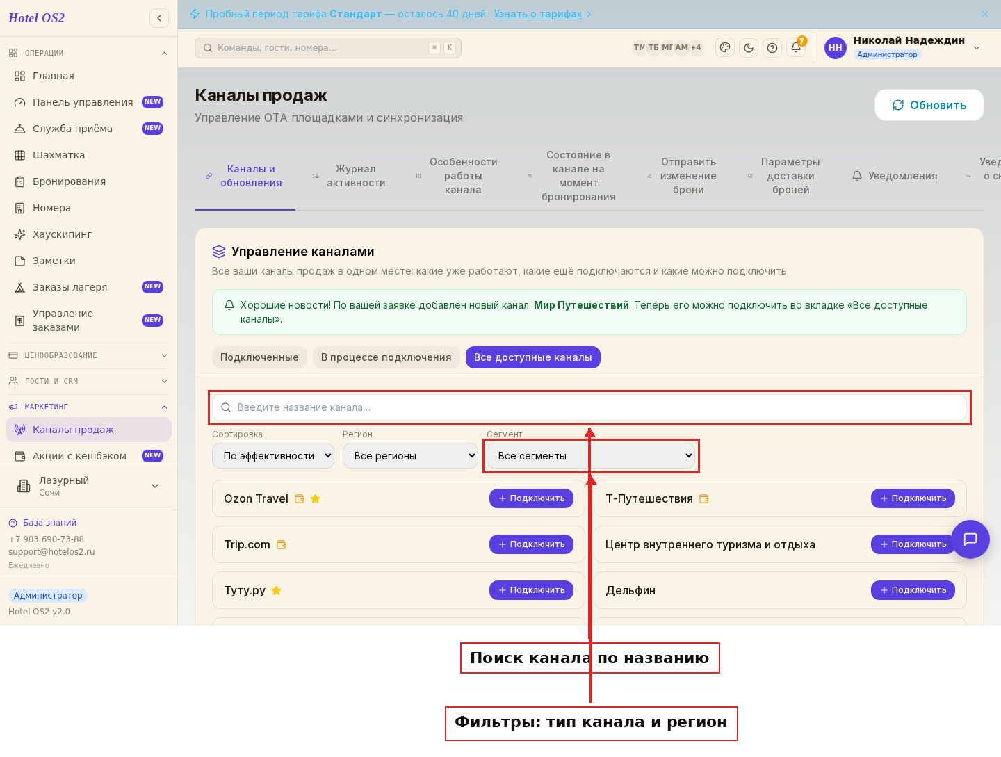The image size is (1001, 757).
Task: Expand the ГОСТИ И CRM group
Action: (88, 381)
